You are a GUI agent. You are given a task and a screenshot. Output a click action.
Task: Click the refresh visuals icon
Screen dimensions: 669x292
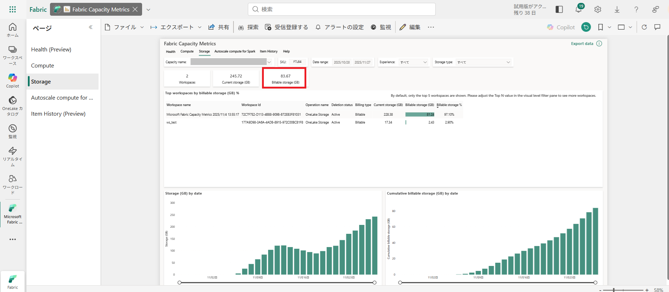644,27
